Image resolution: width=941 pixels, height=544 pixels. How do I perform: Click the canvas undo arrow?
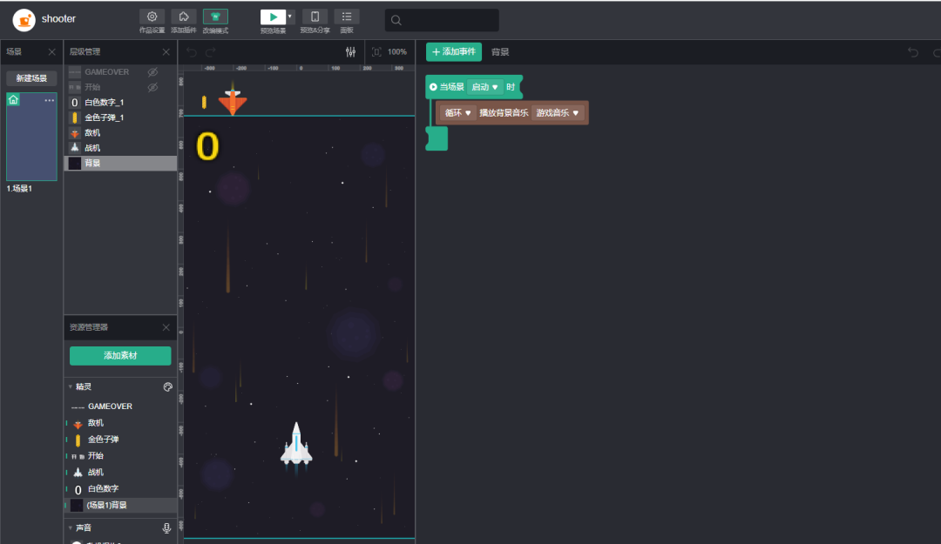(192, 52)
